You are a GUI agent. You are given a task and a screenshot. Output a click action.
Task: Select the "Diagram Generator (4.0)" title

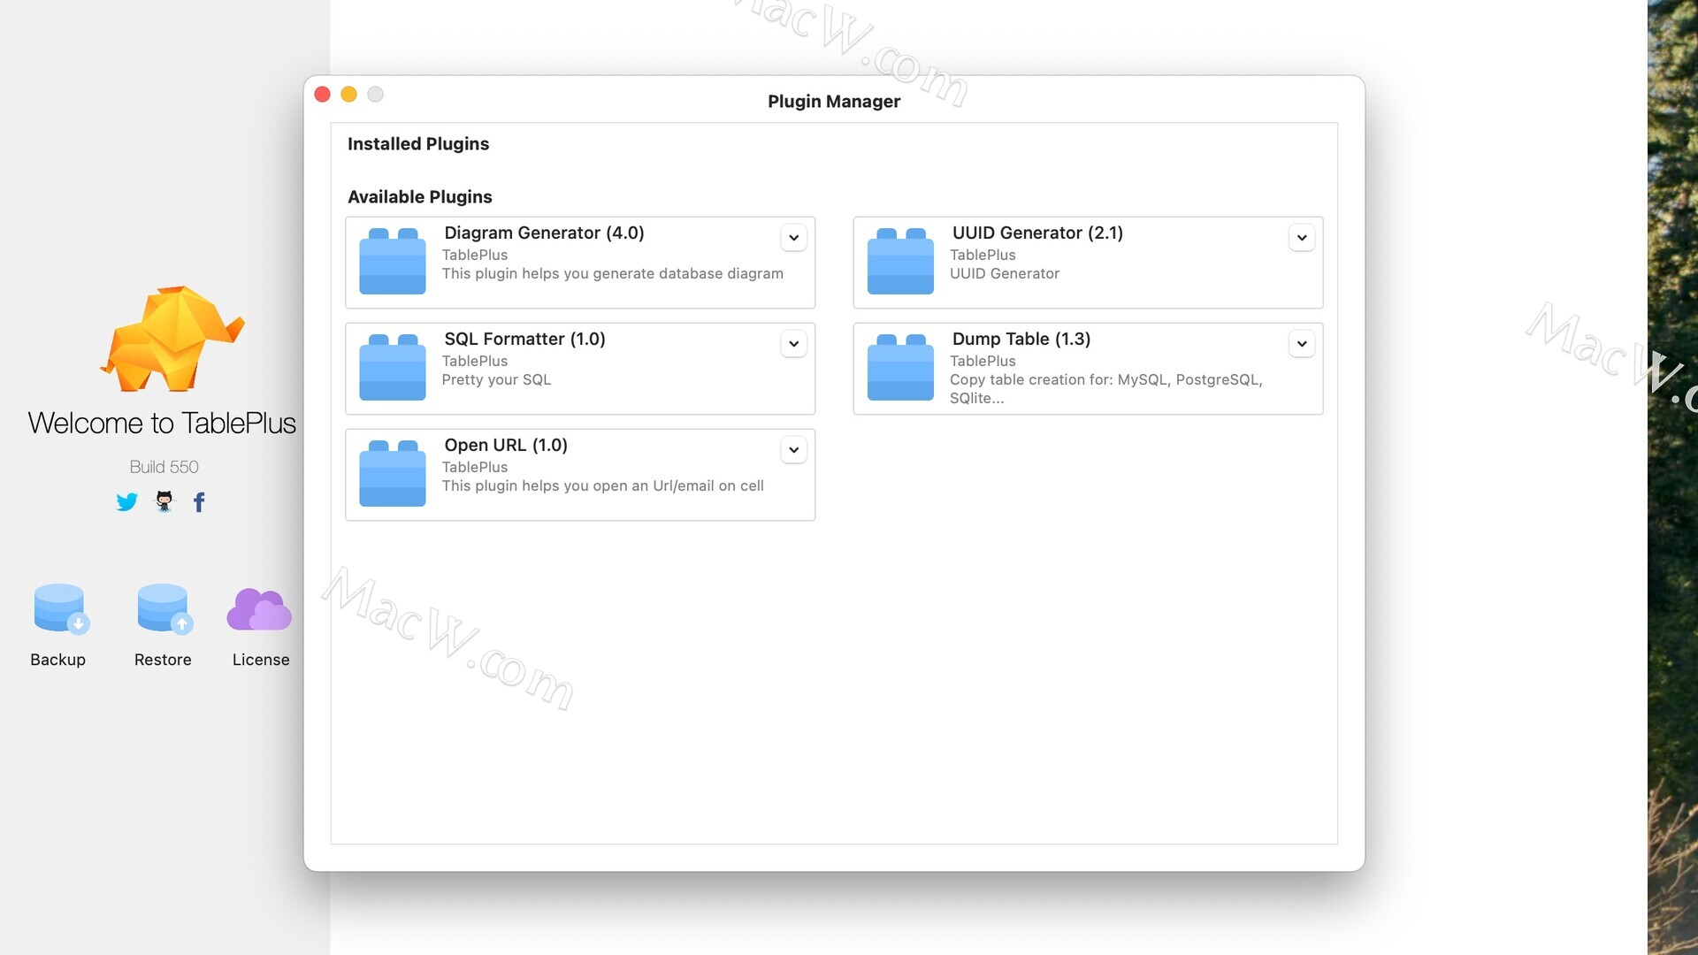pos(544,233)
